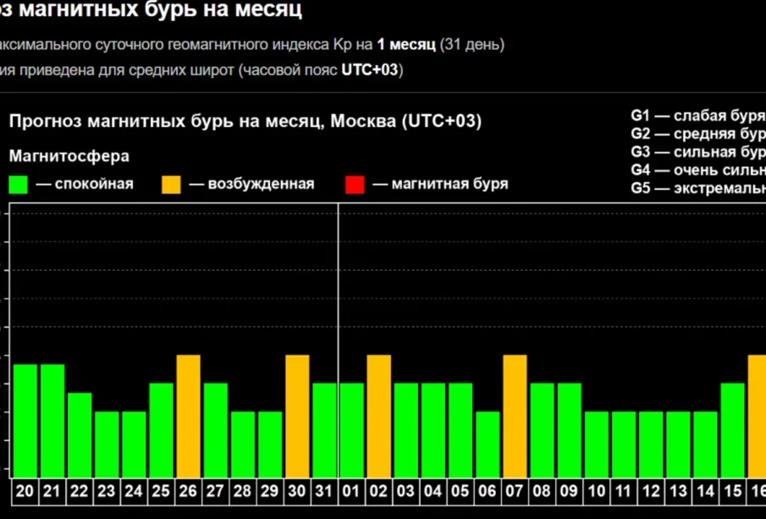Screen dimensions: 766x519
Task: Click the short green bar for day 06
Action: coord(488,444)
